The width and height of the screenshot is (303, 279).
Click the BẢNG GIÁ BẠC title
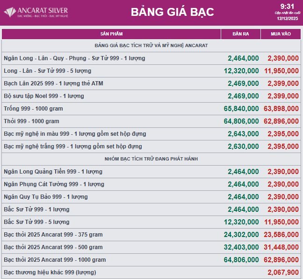point(172,12)
